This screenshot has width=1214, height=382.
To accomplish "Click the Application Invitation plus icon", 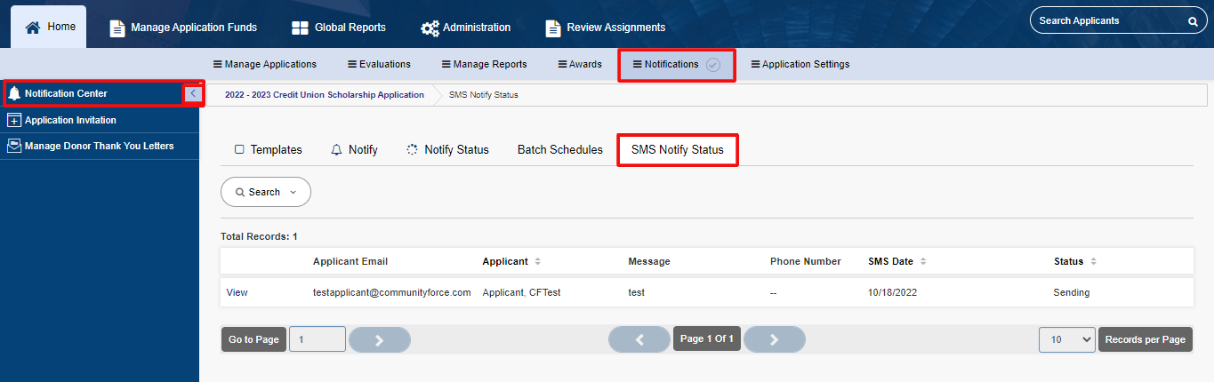I will pyautogui.click(x=14, y=120).
